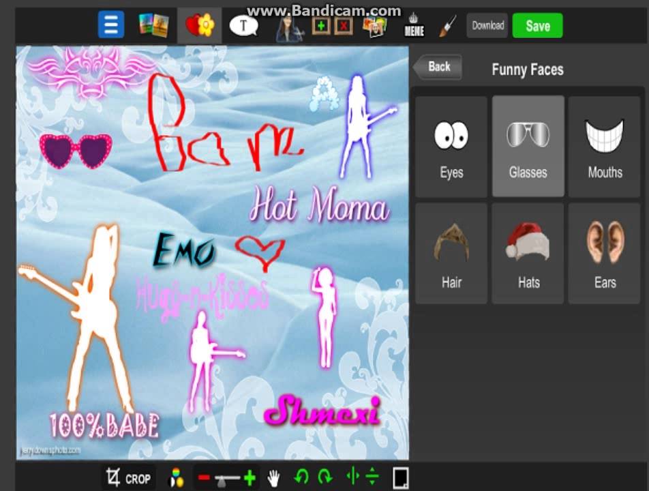Choose the Hair category

pyautogui.click(x=451, y=254)
